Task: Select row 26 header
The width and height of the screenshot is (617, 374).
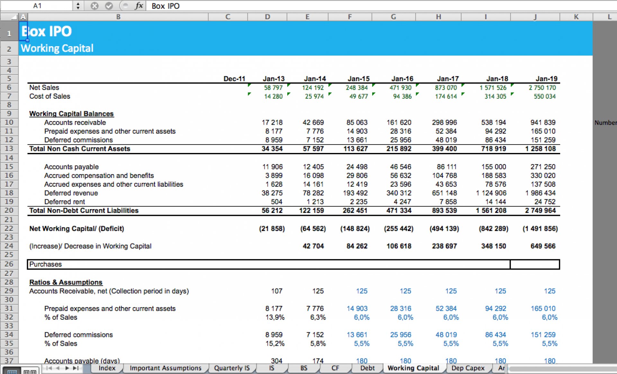Action: pyautogui.click(x=9, y=264)
